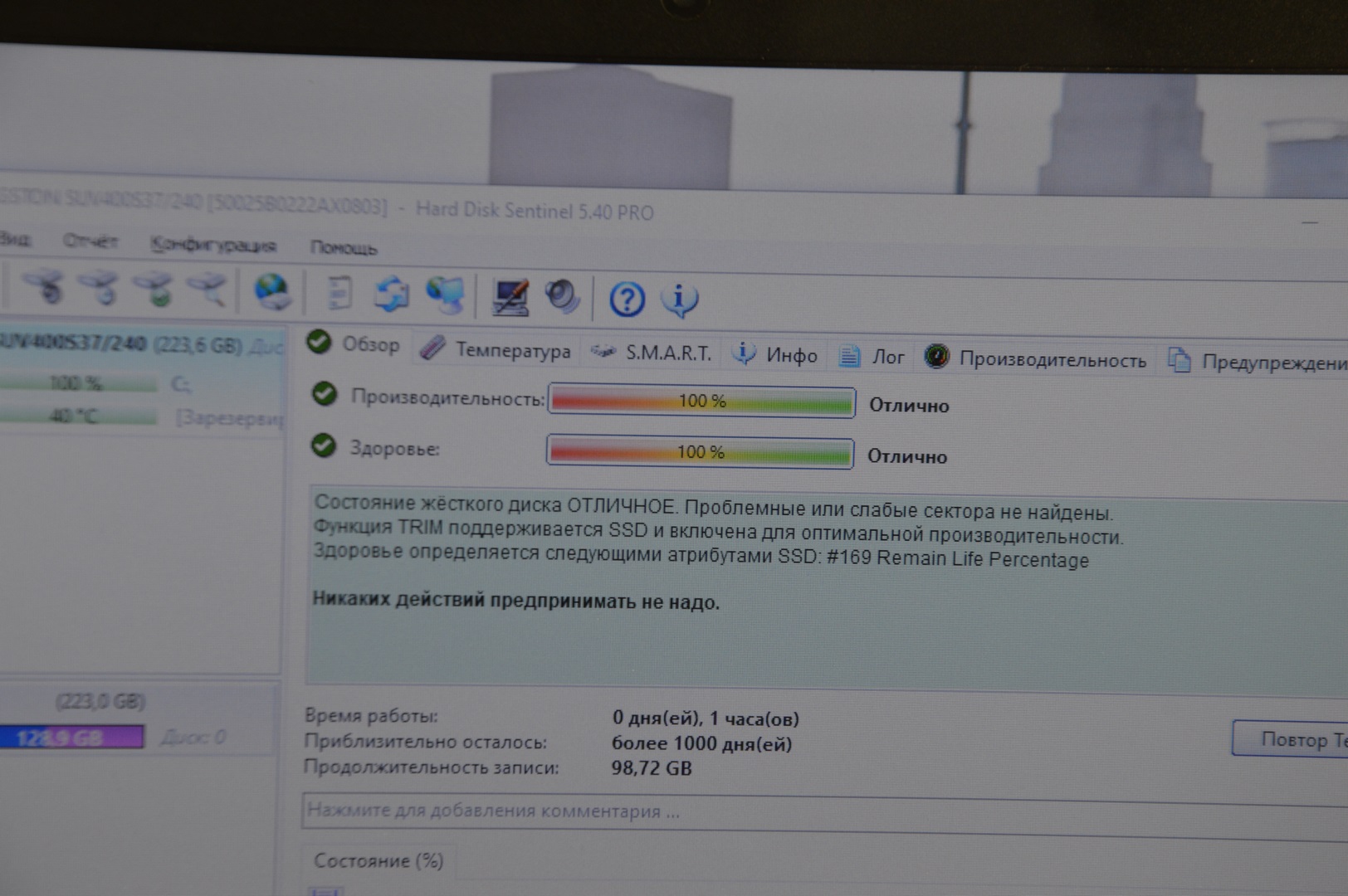Viewport: 1348px width, 896px height.
Task: Click the Отлично label next to Производительность
Action: [x=909, y=406]
